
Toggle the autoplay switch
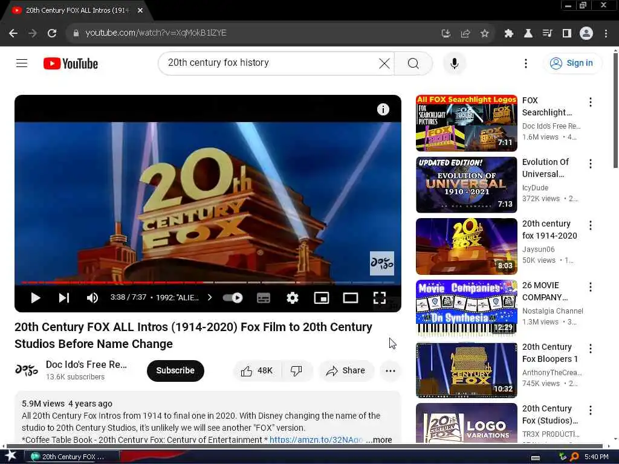pyautogui.click(x=233, y=298)
